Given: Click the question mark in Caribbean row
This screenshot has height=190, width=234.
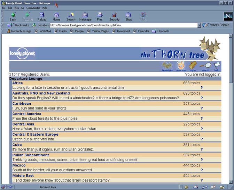Looking at the screenshot, I should 202,108.
